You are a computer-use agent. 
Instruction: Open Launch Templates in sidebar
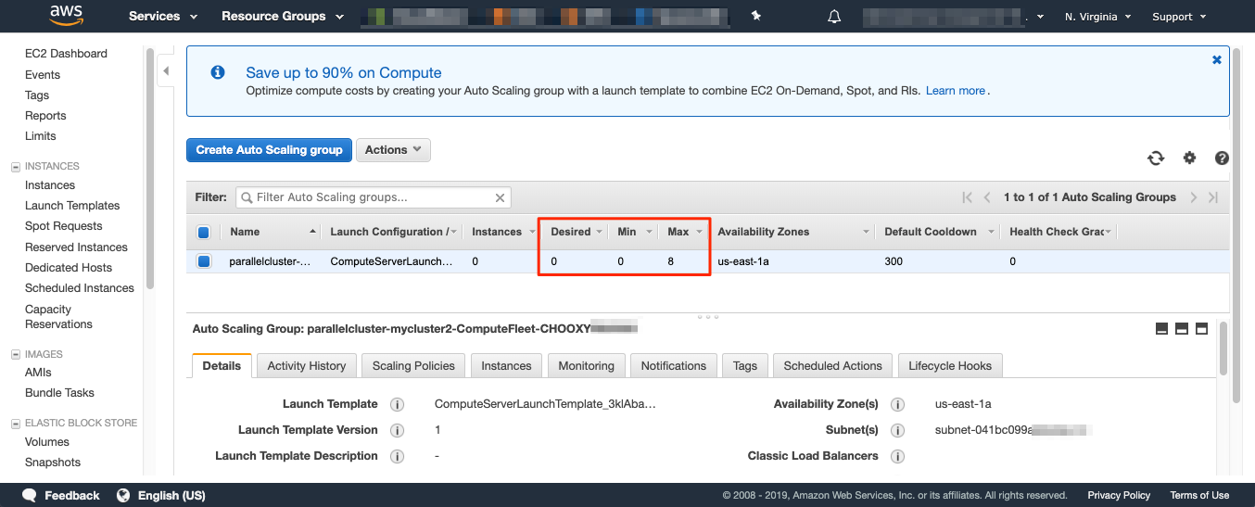[x=72, y=206]
